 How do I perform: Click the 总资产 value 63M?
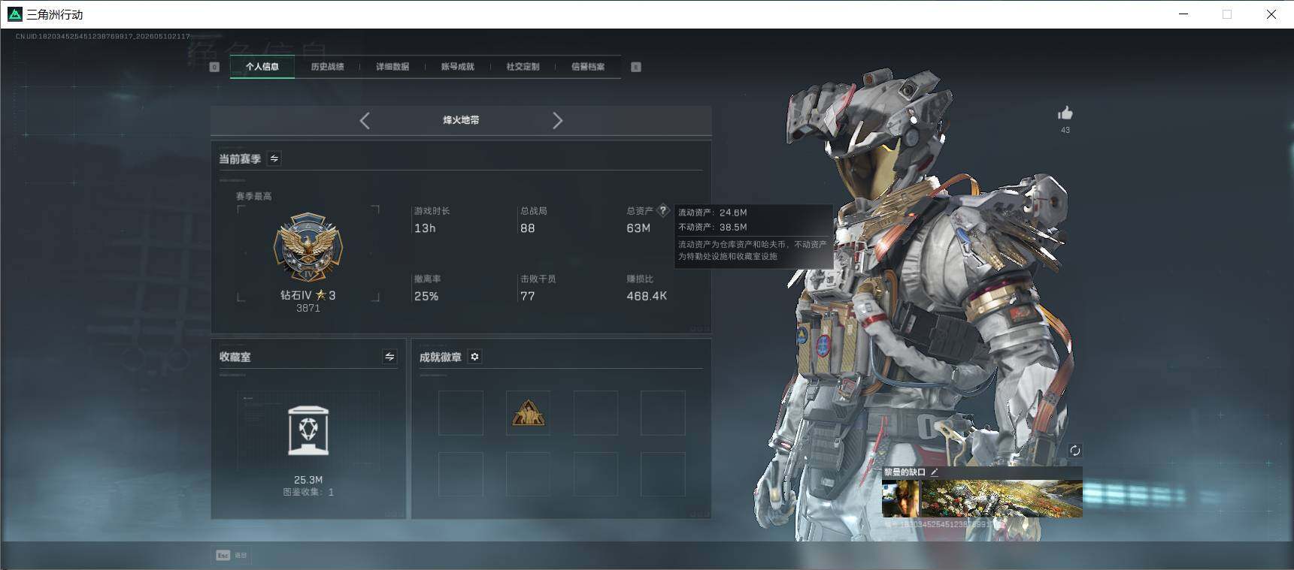638,228
